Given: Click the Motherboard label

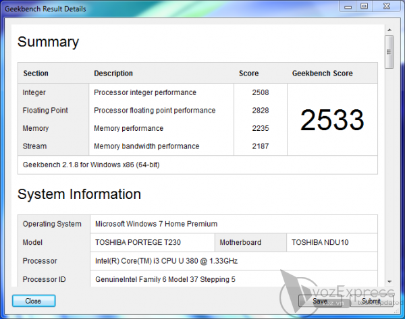Looking at the screenshot, I should point(240,242).
